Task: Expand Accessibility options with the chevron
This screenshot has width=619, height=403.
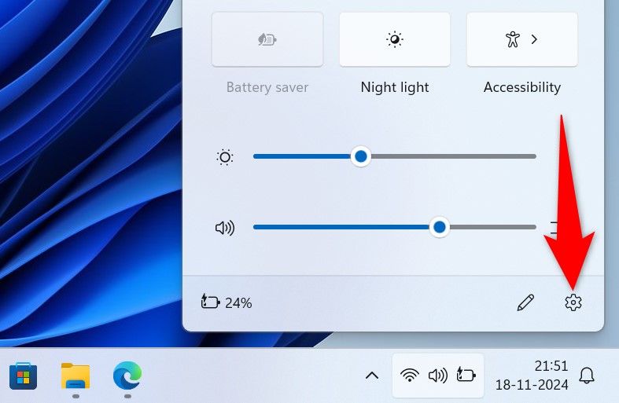Action: (x=535, y=39)
